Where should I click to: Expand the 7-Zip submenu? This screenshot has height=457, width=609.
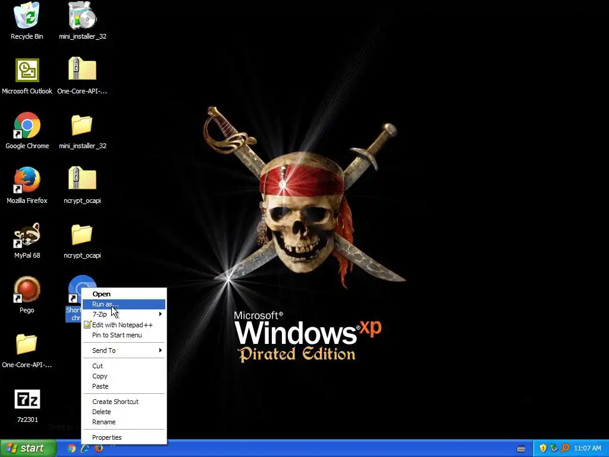(x=124, y=314)
